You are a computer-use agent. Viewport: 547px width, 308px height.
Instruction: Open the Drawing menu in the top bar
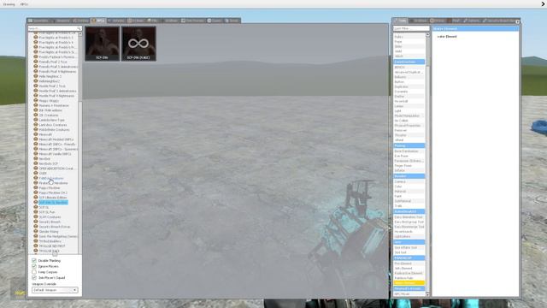[9, 4]
